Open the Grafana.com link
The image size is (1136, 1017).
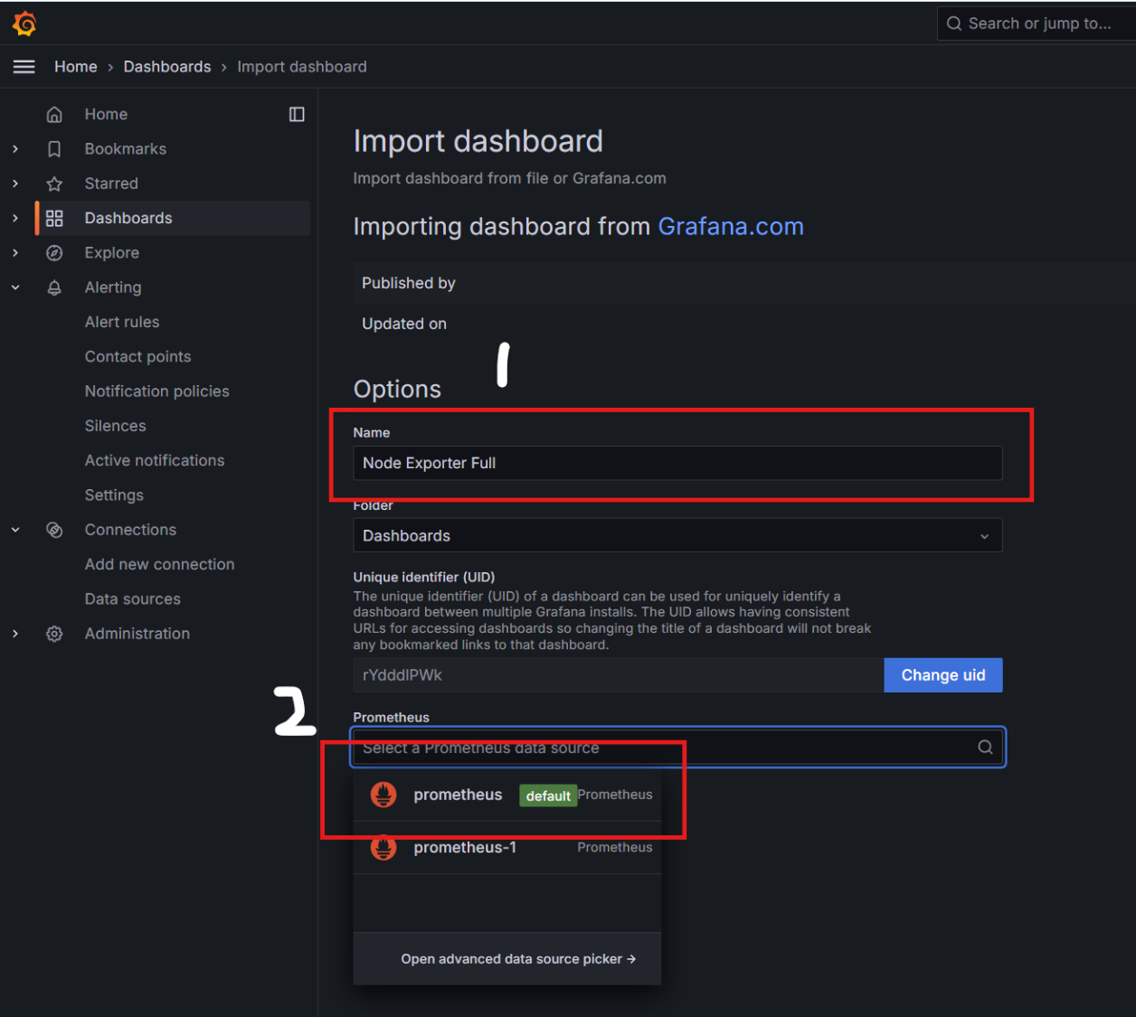[731, 226]
